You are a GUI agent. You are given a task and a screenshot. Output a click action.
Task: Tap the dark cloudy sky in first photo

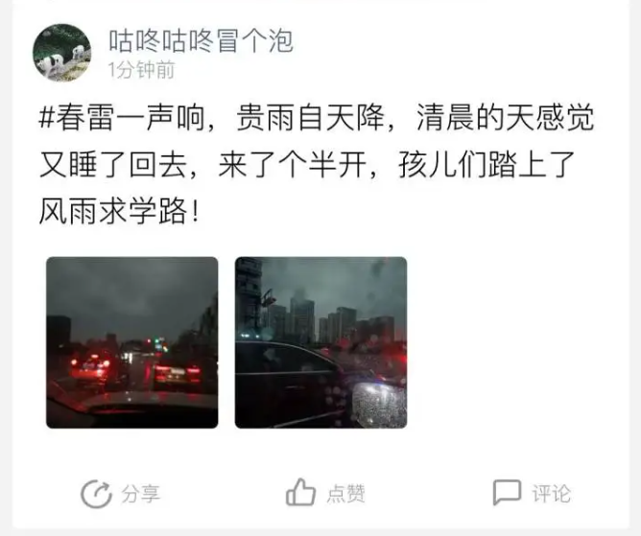click(x=131, y=288)
